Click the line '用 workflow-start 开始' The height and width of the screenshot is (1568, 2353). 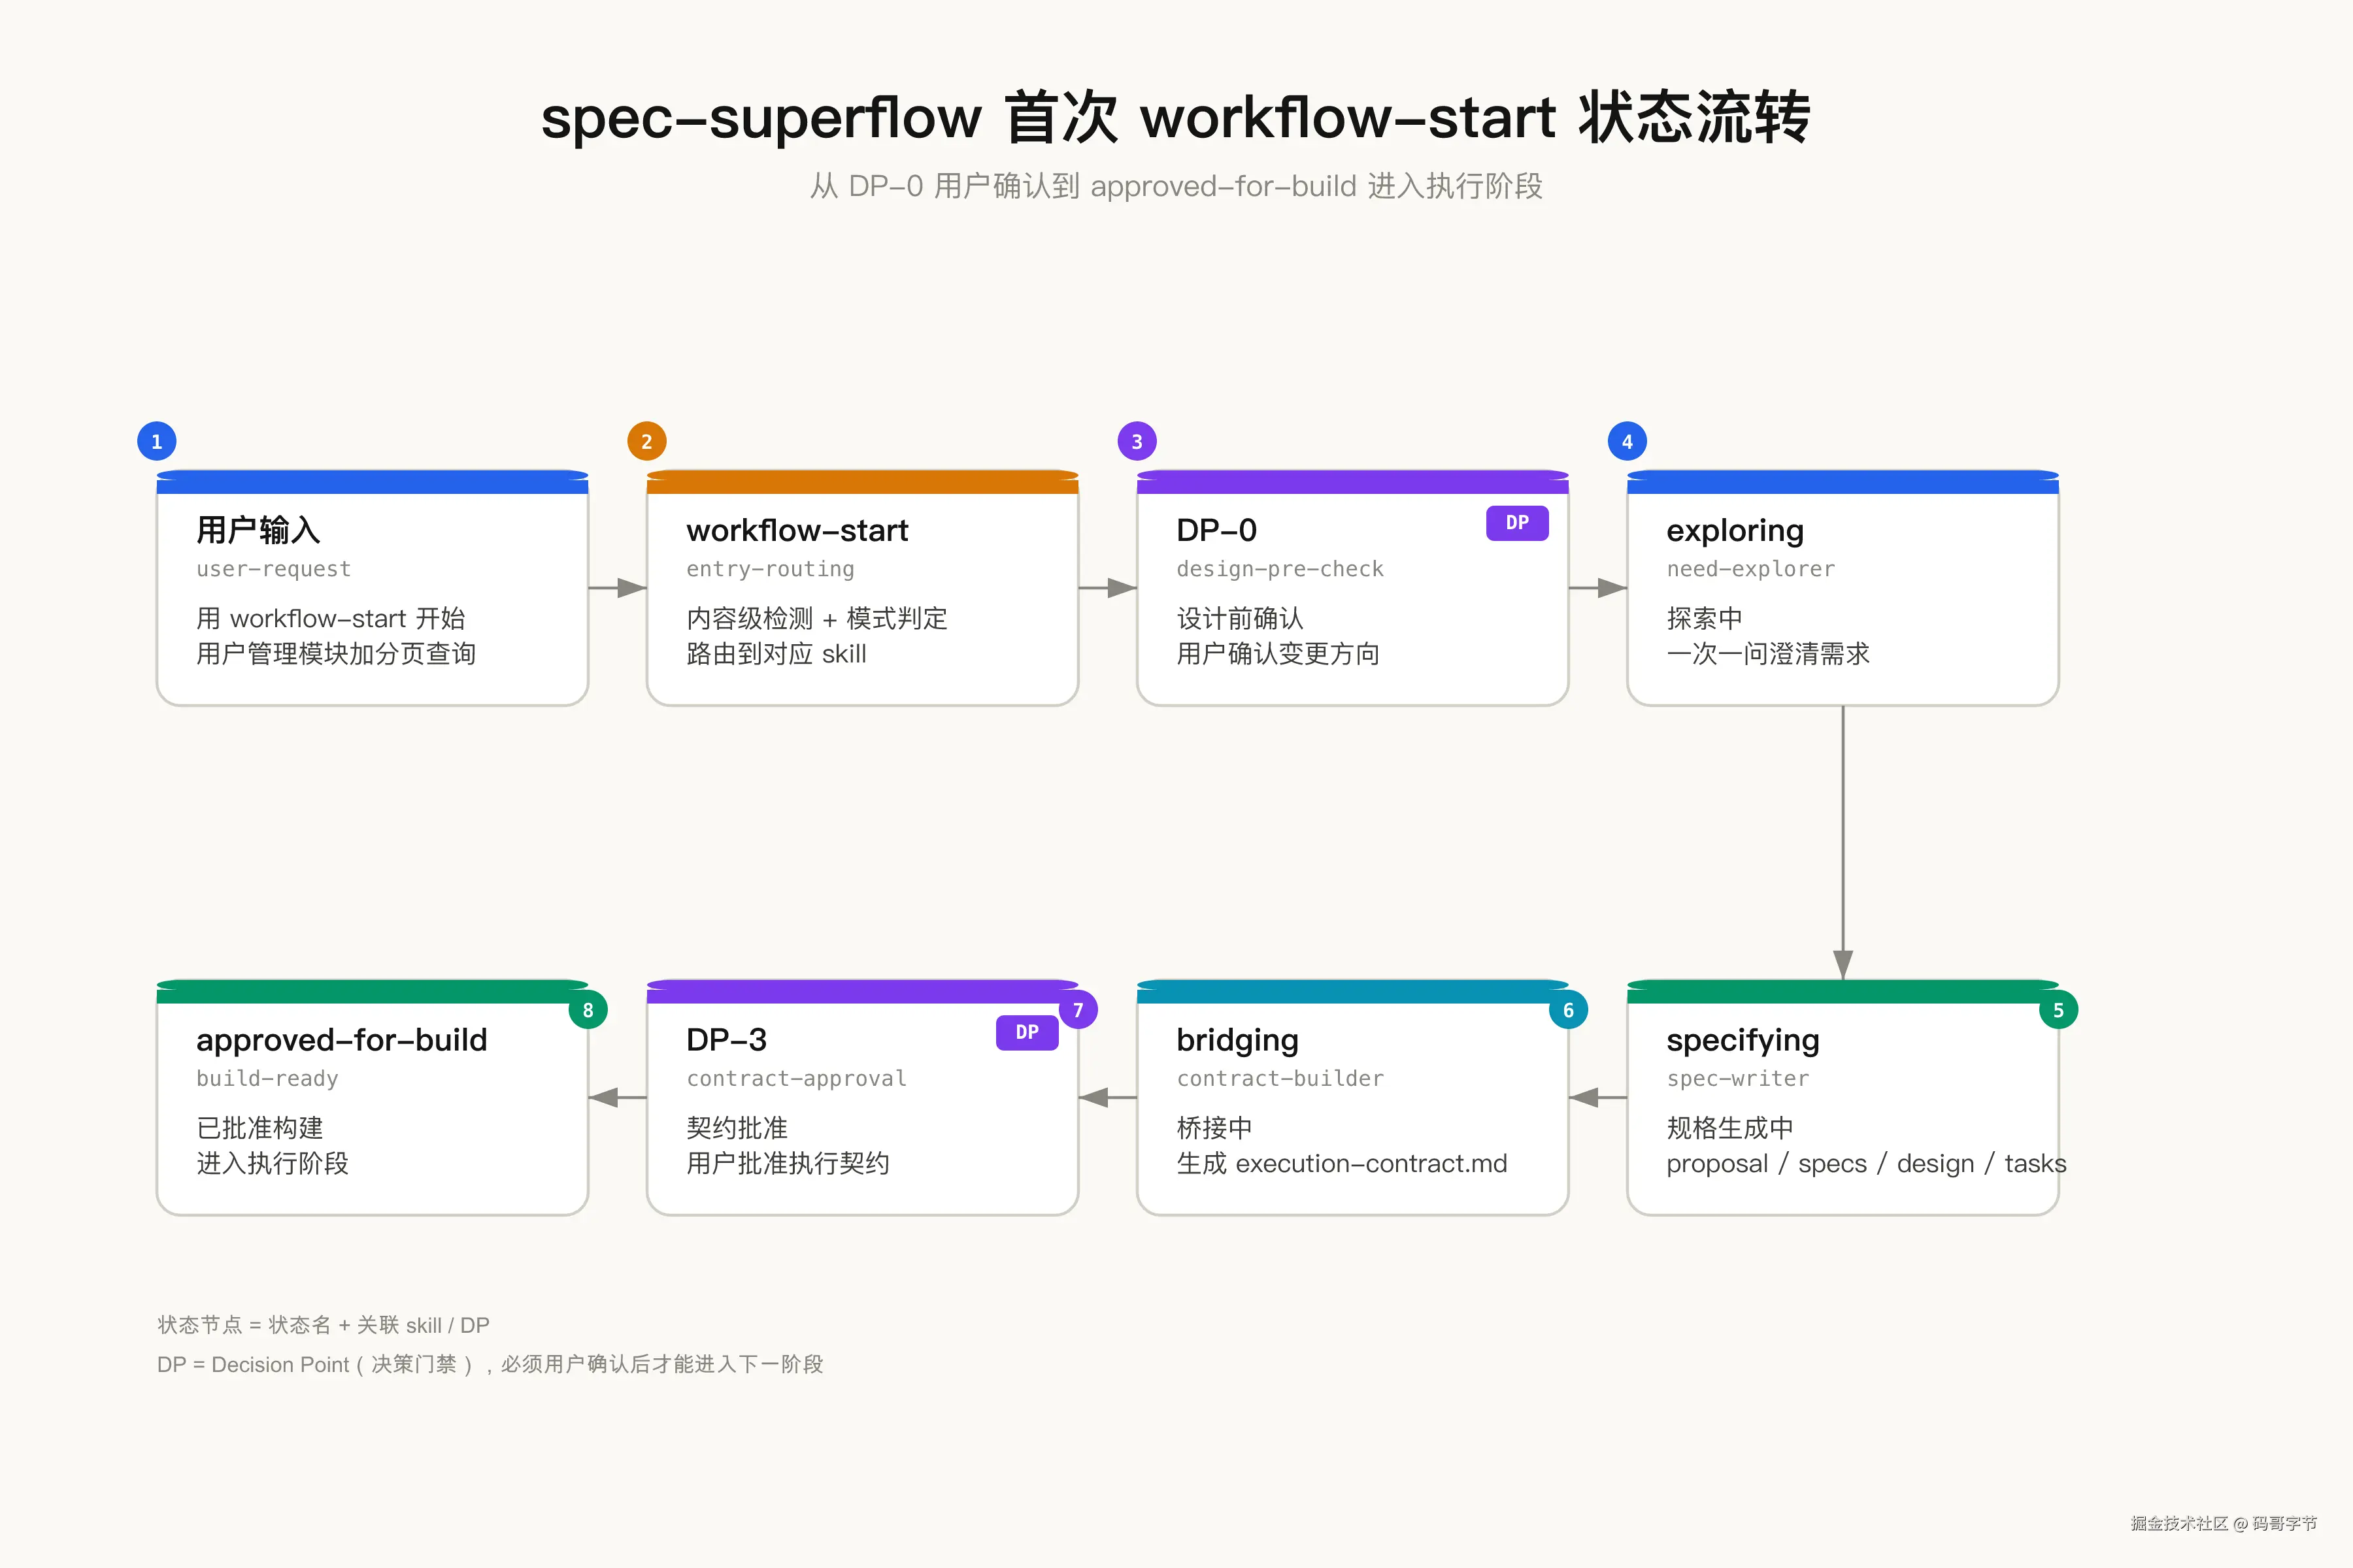[330, 618]
